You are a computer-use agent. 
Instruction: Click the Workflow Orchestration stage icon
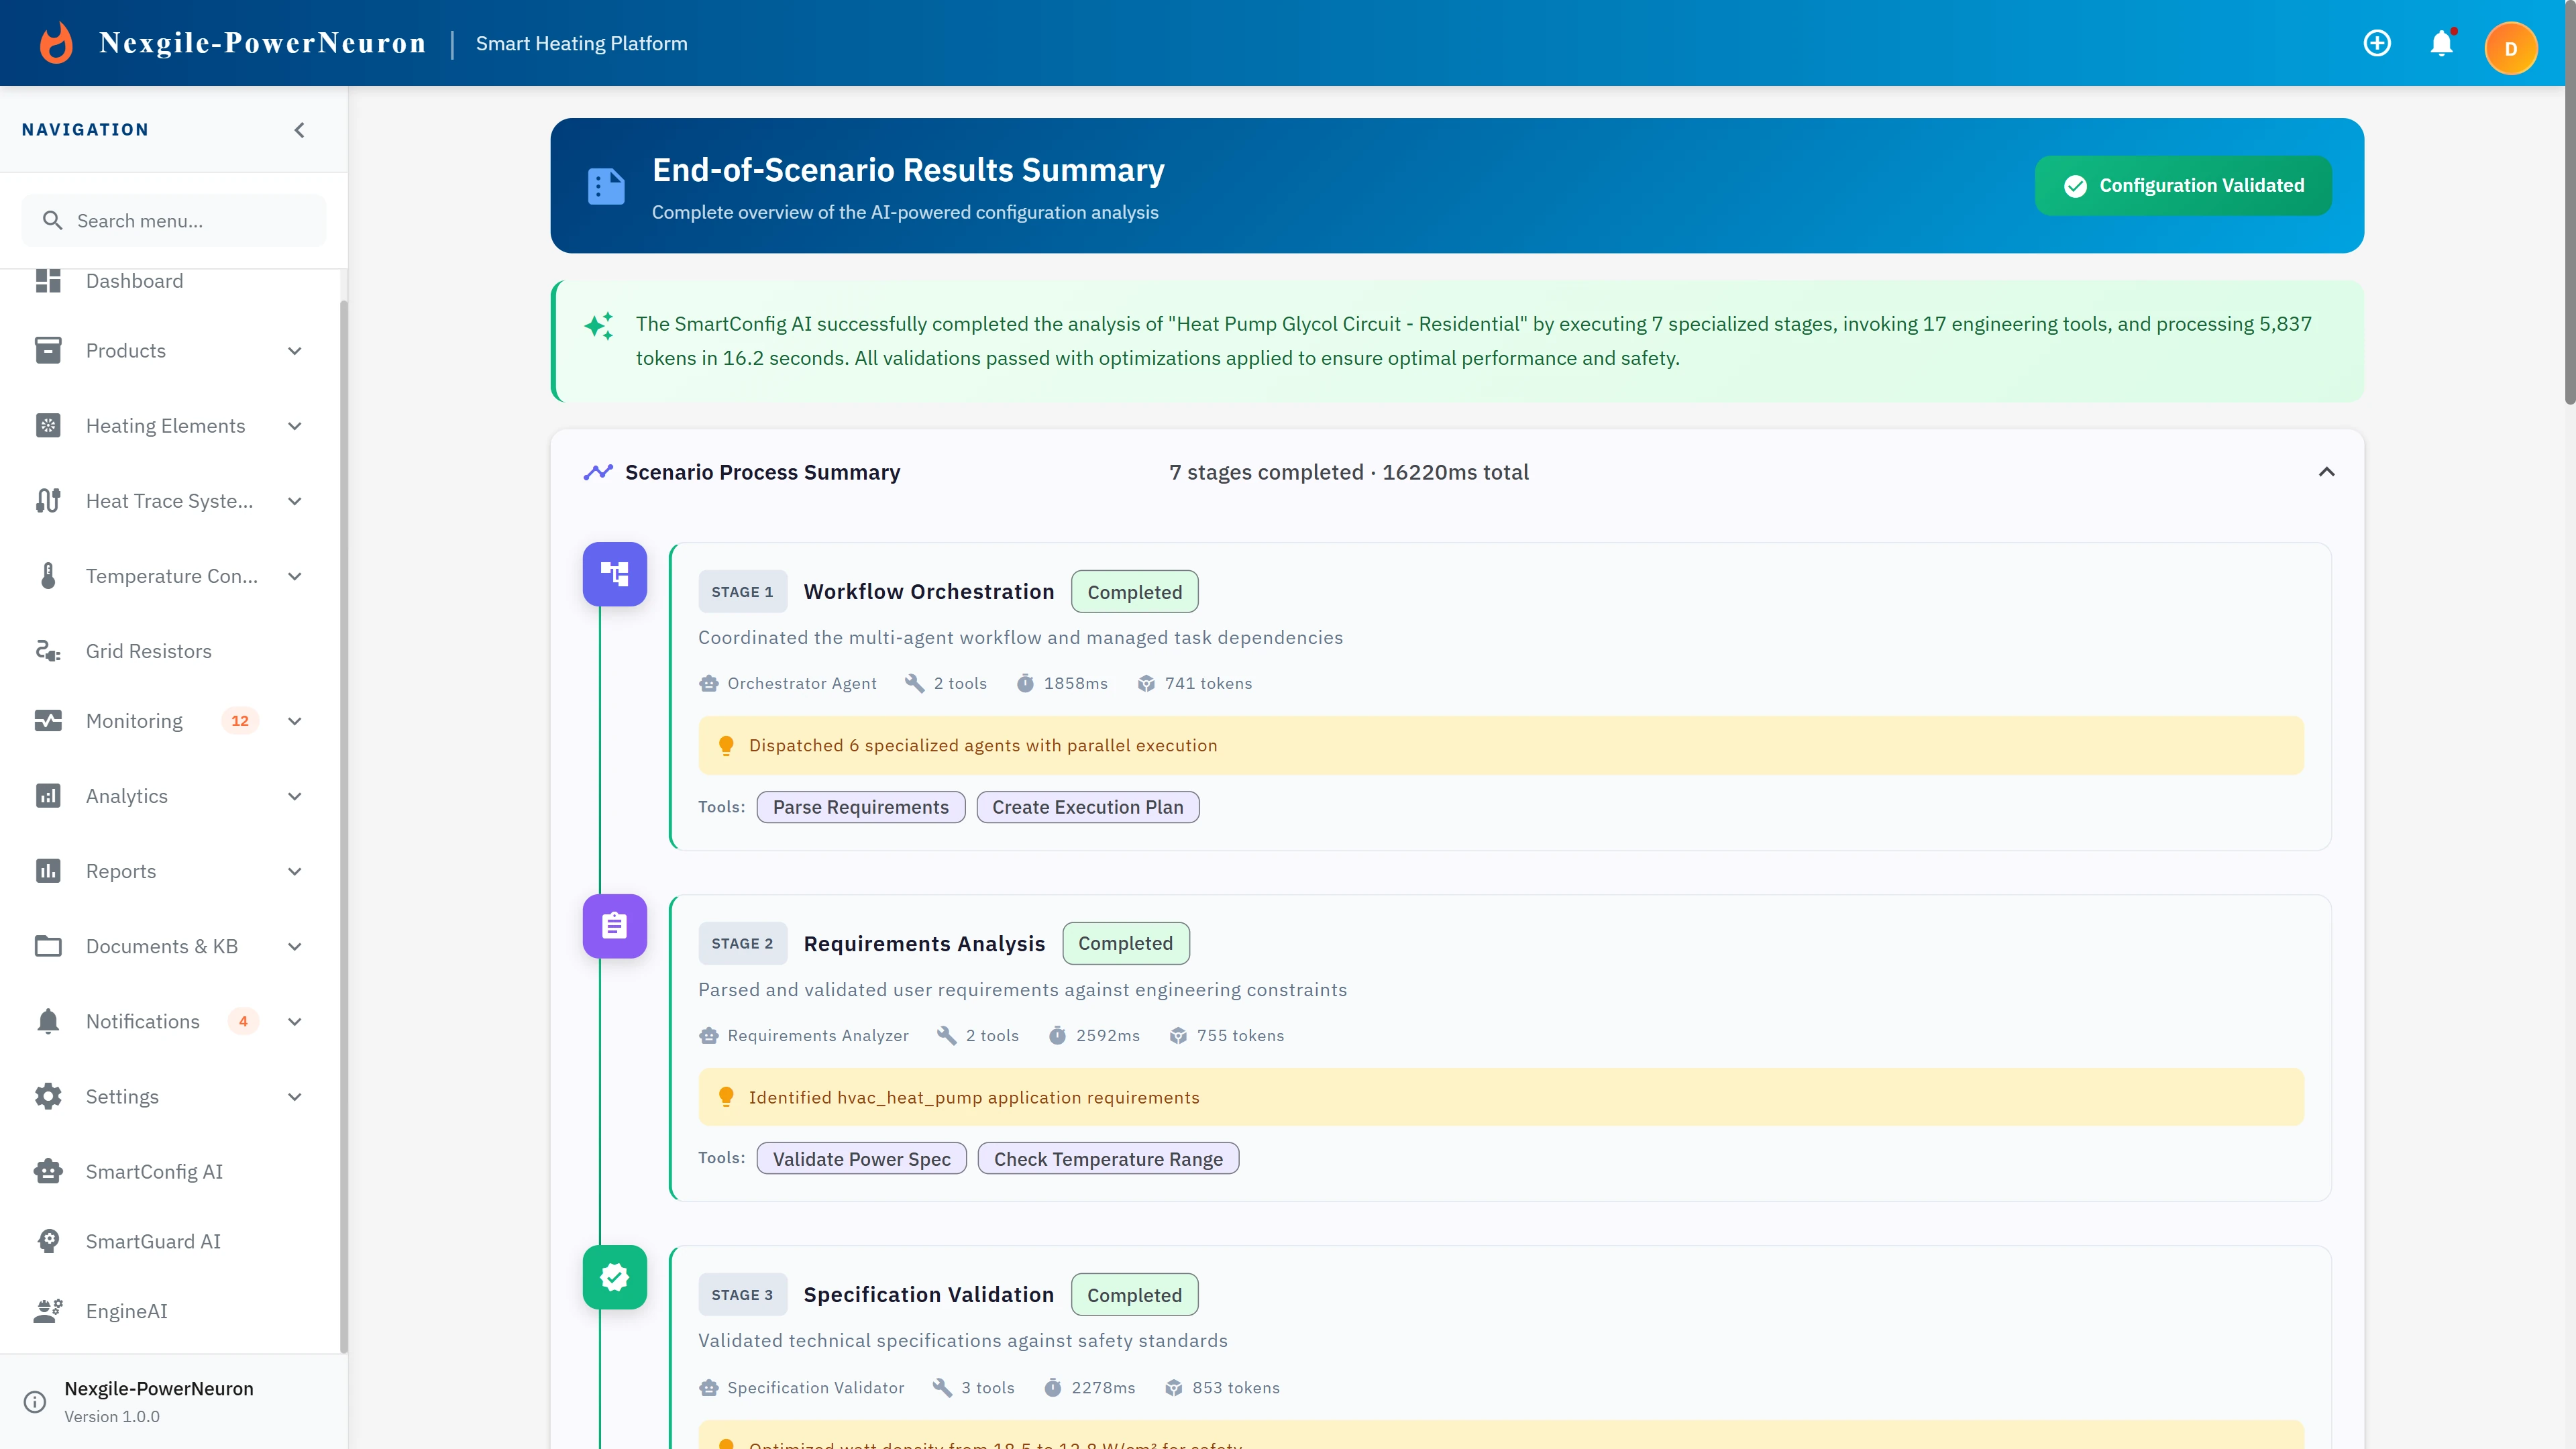[614, 573]
